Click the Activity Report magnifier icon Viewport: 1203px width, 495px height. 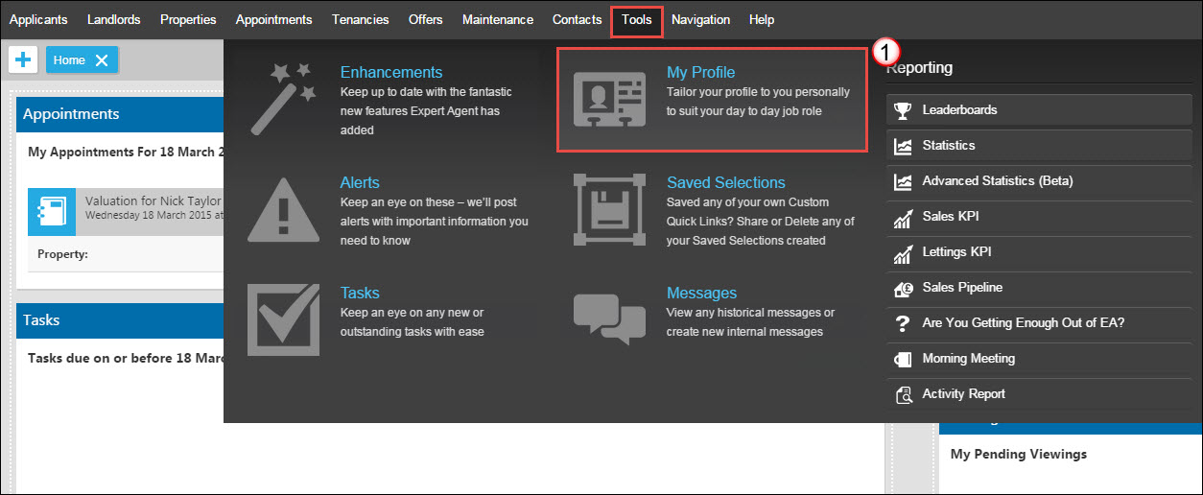[x=903, y=394]
